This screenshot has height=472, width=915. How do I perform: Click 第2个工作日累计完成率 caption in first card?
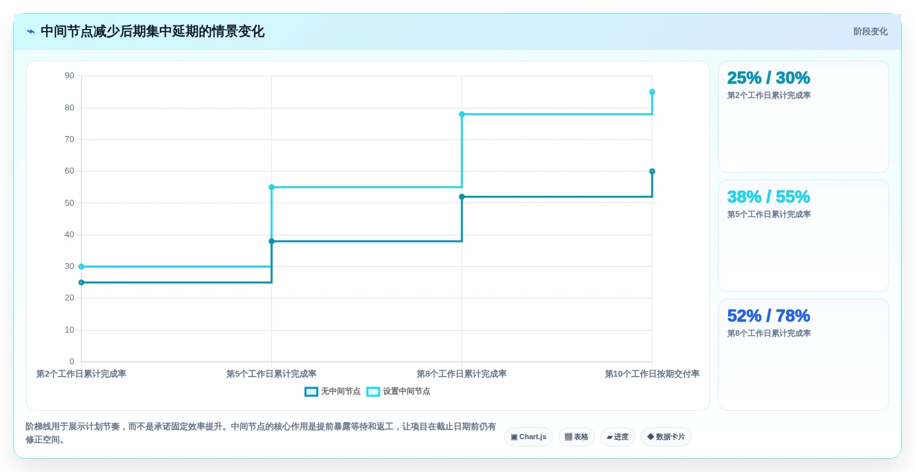(x=769, y=95)
